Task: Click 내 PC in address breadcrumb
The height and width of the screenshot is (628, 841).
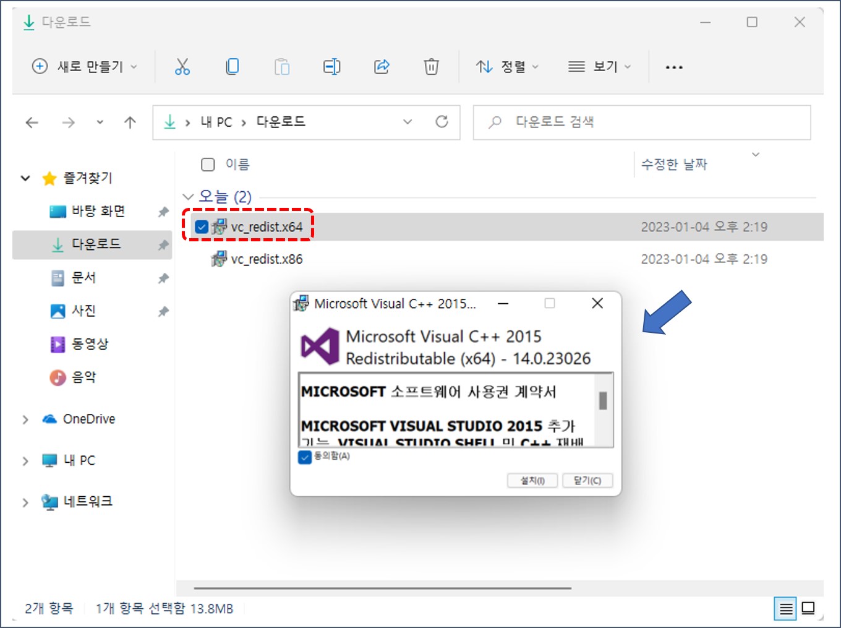Action: (x=216, y=122)
